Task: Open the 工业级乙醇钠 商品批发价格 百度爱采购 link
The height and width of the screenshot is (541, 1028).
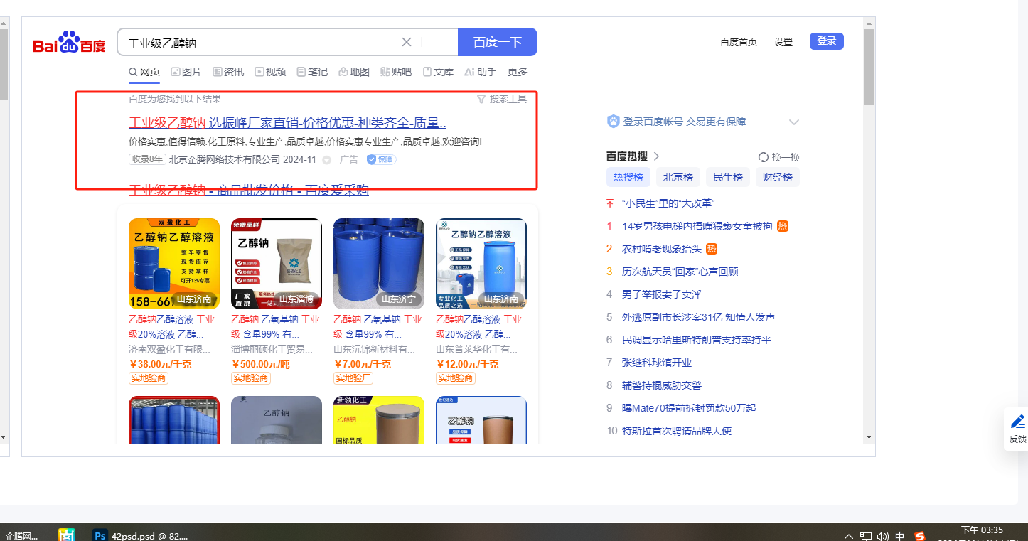Action: (249, 190)
